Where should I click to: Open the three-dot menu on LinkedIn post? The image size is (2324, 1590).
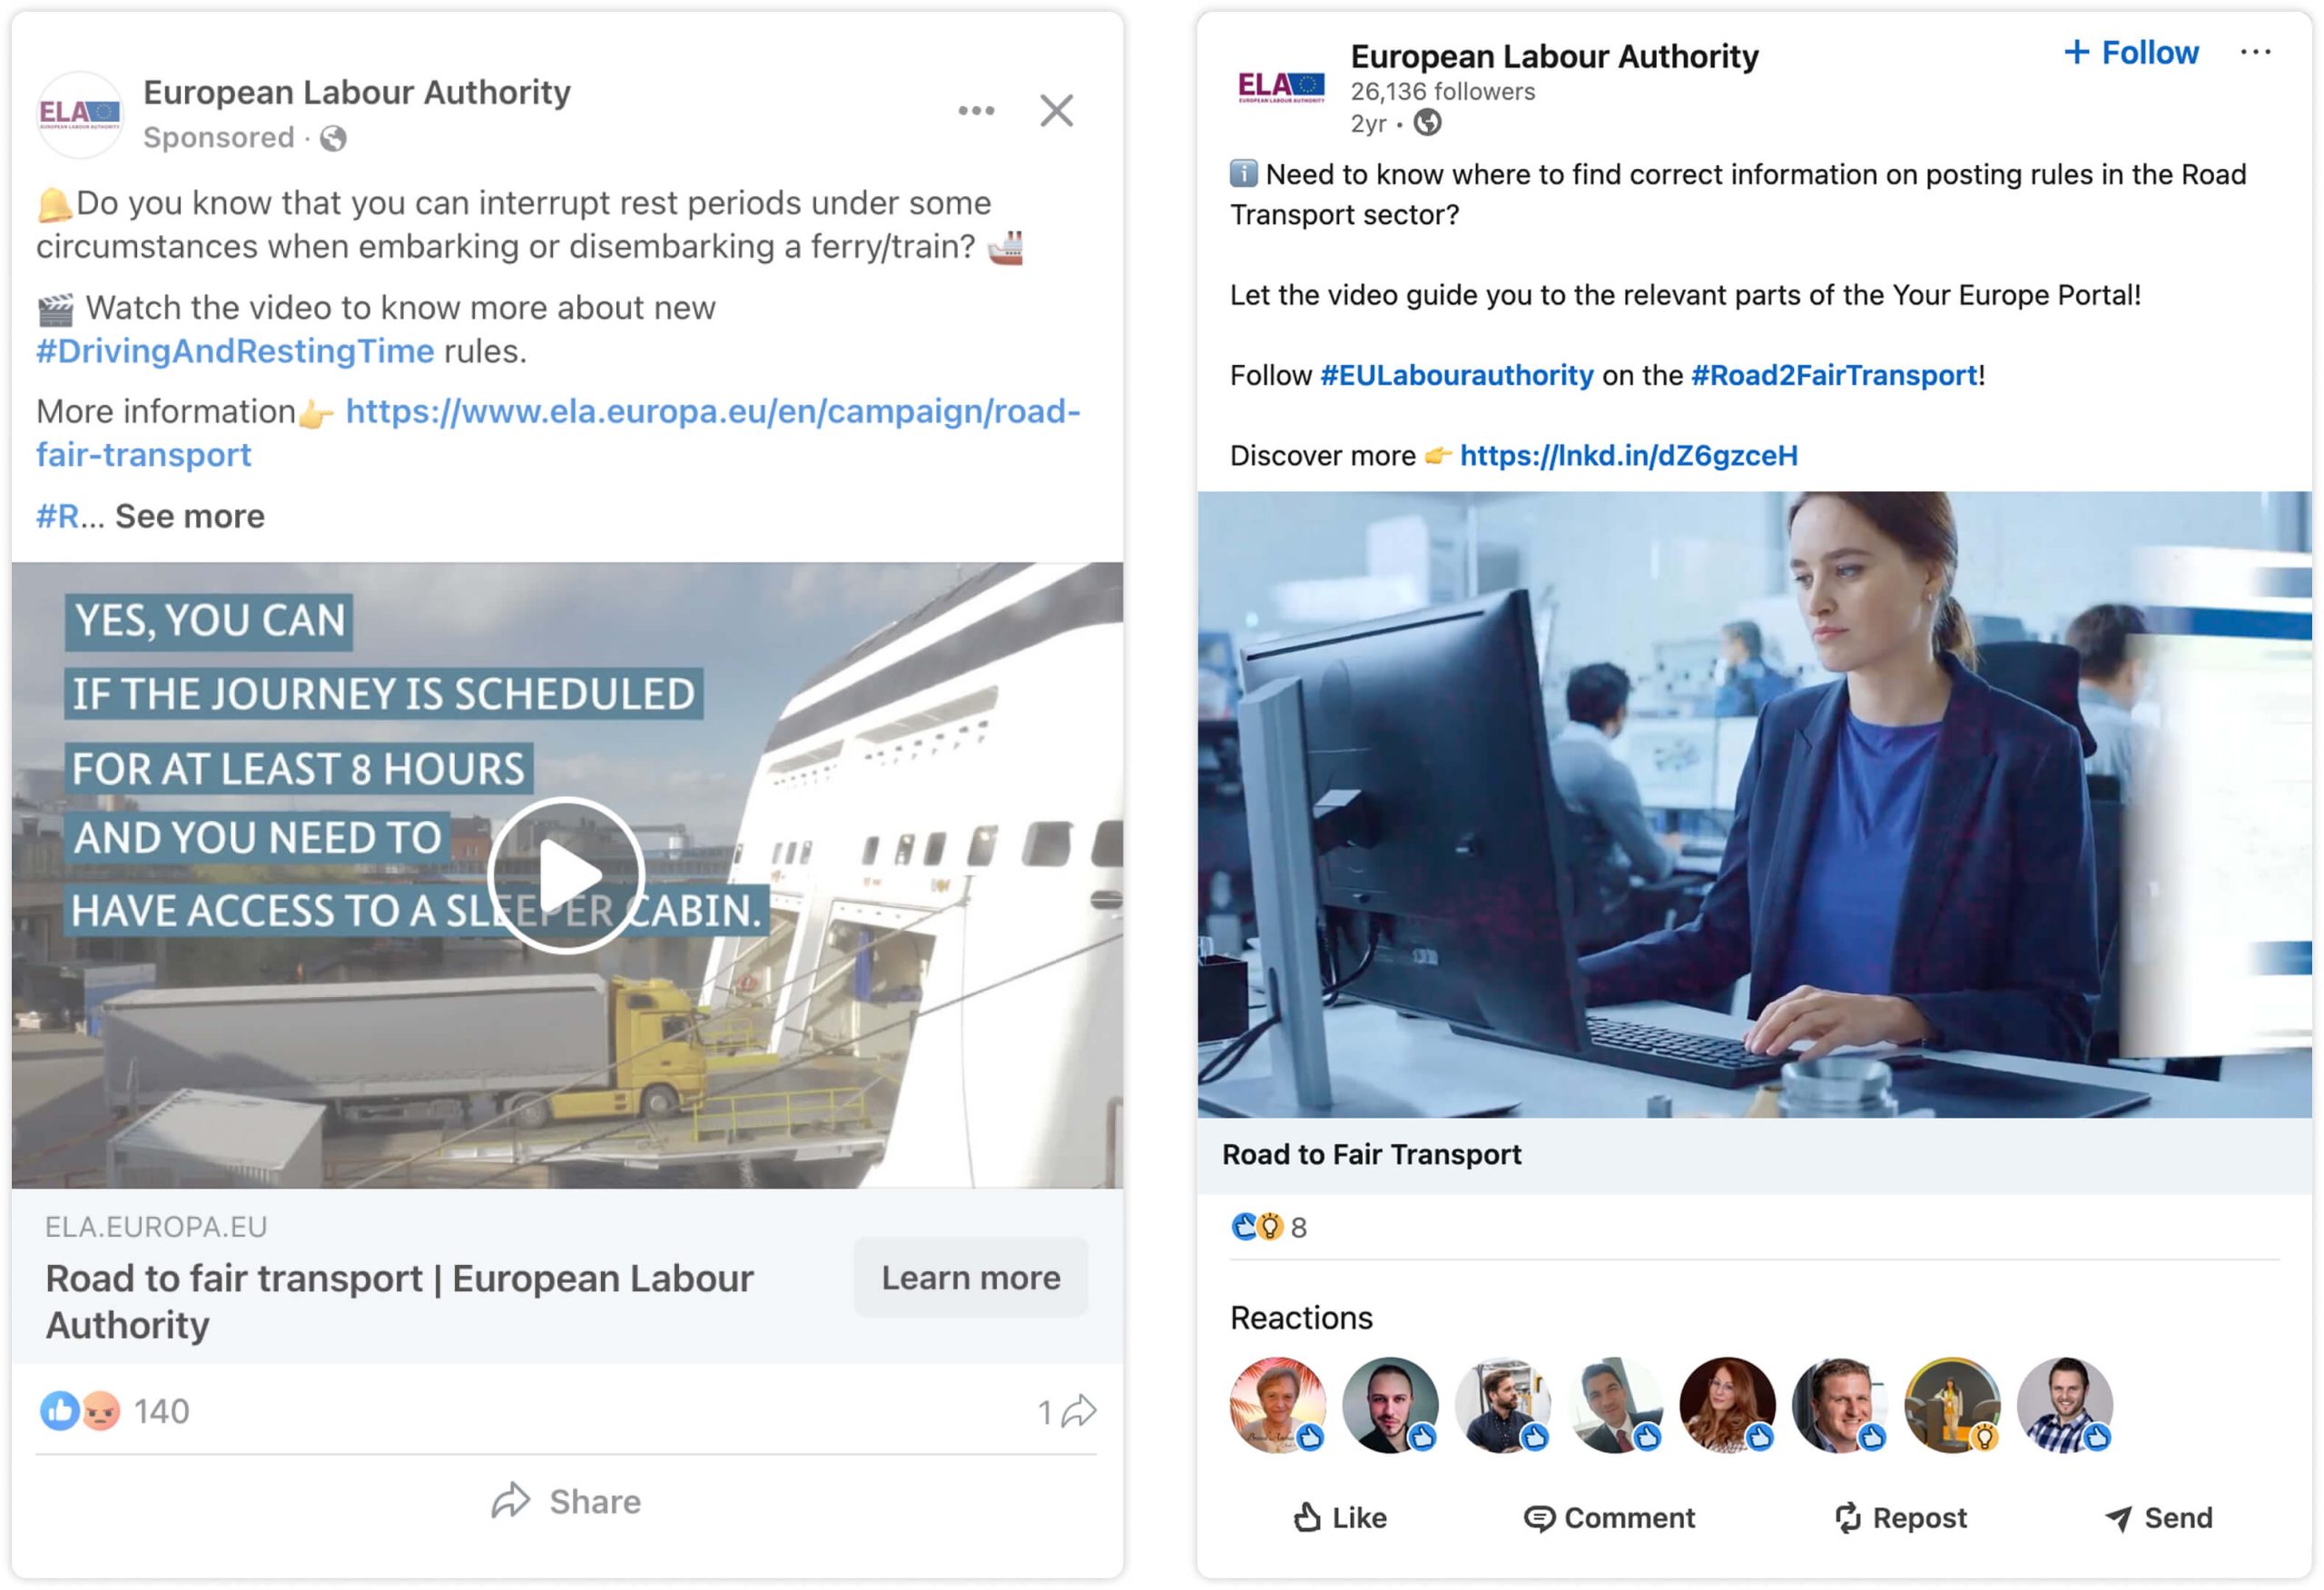pyautogui.click(x=2255, y=52)
